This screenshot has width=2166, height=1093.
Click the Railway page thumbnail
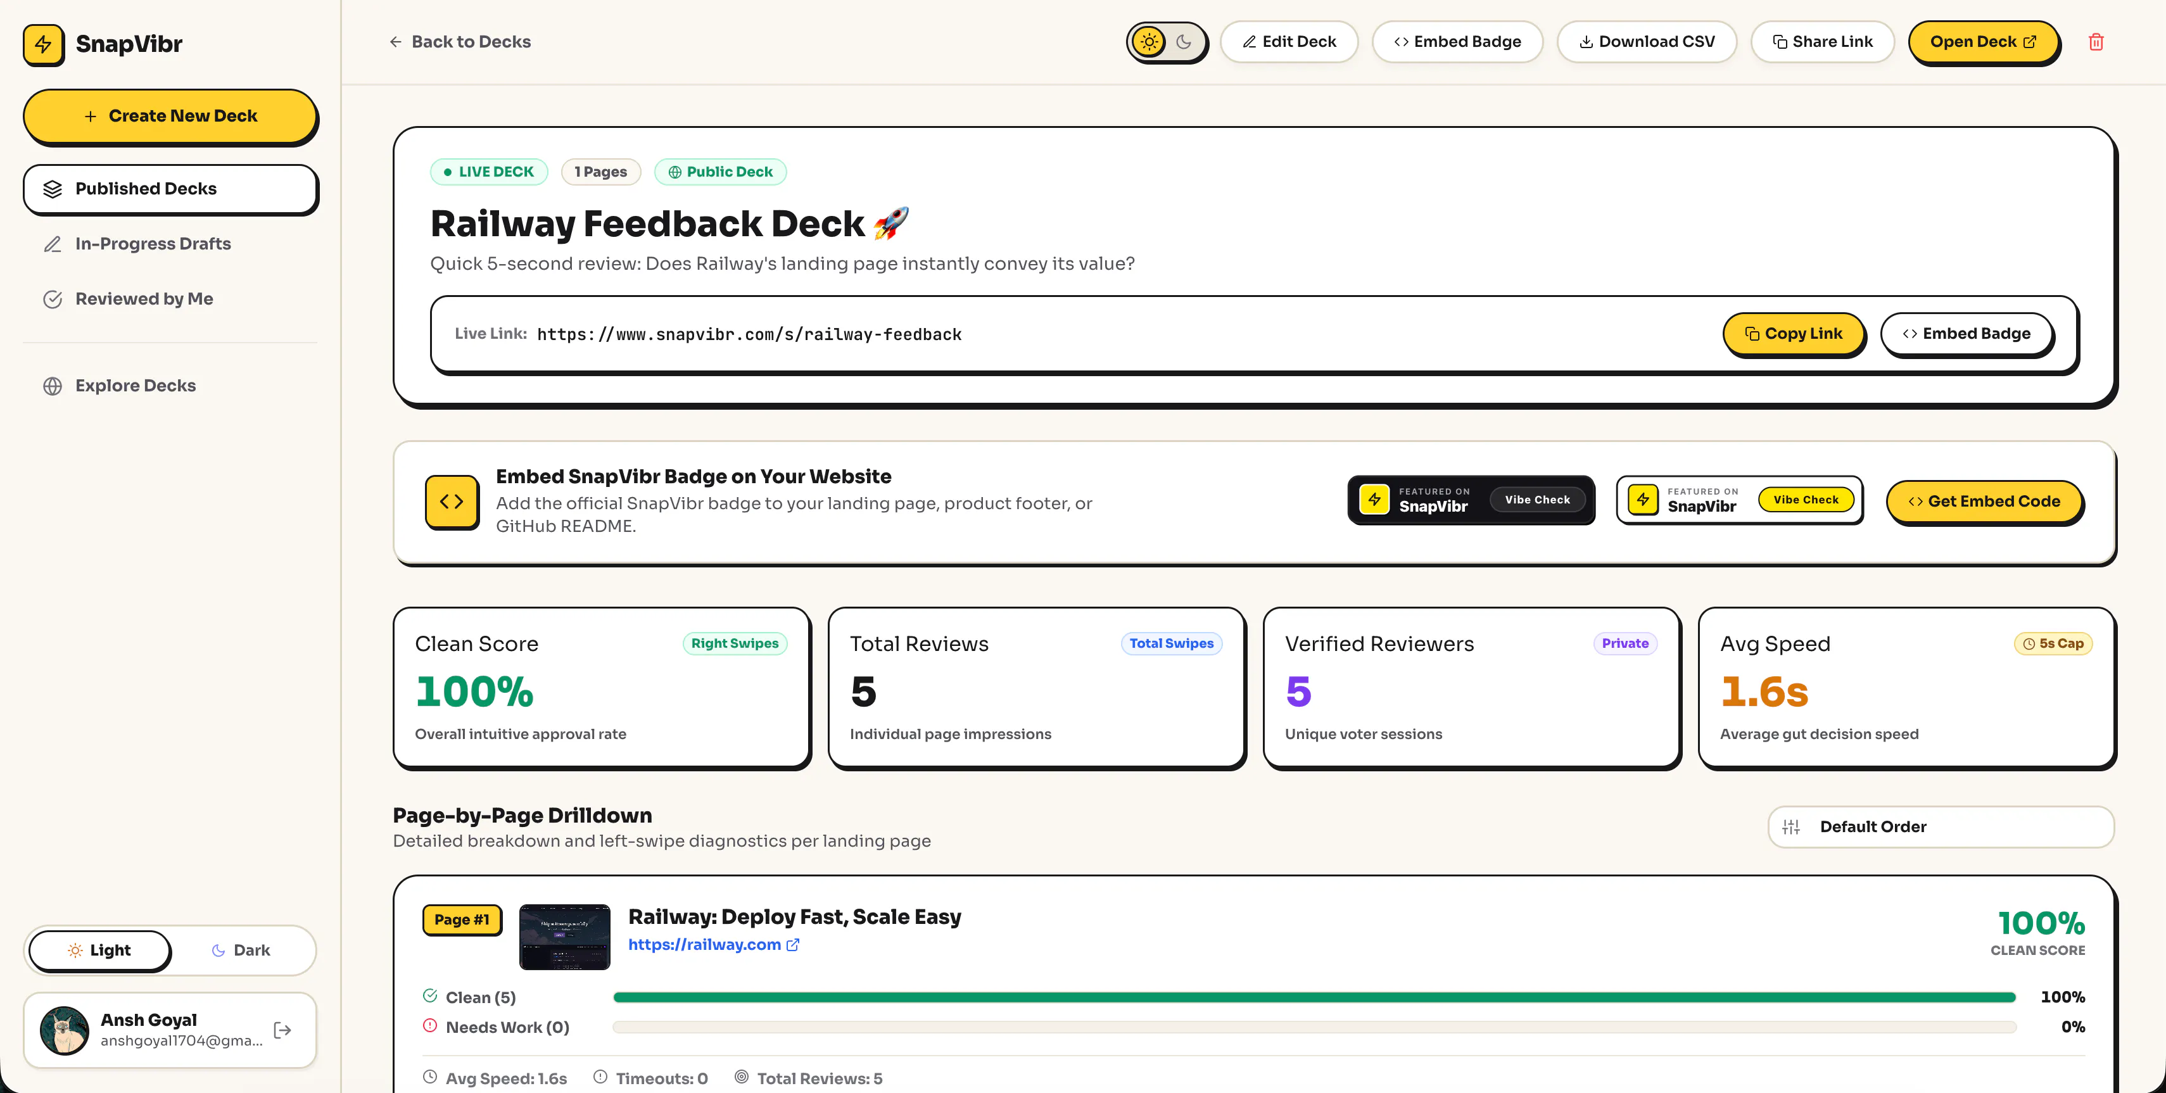[564, 937]
